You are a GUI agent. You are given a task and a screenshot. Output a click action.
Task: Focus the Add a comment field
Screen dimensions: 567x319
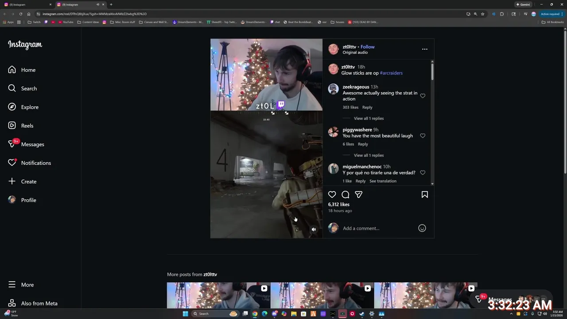(x=379, y=228)
